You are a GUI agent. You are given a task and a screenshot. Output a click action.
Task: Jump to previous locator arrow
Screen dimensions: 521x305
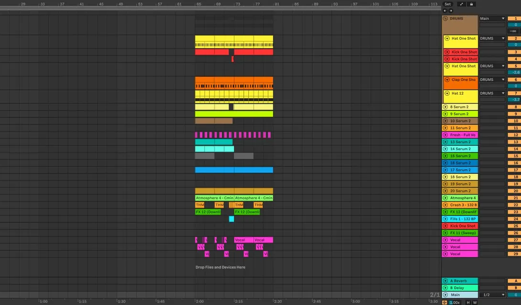[x=445, y=11]
